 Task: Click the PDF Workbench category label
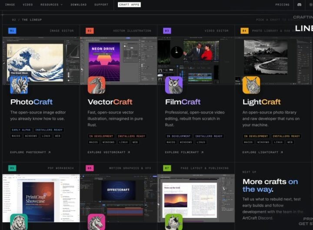coord(61,168)
